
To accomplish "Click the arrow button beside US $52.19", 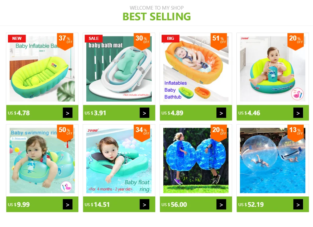I will click(298, 204).
